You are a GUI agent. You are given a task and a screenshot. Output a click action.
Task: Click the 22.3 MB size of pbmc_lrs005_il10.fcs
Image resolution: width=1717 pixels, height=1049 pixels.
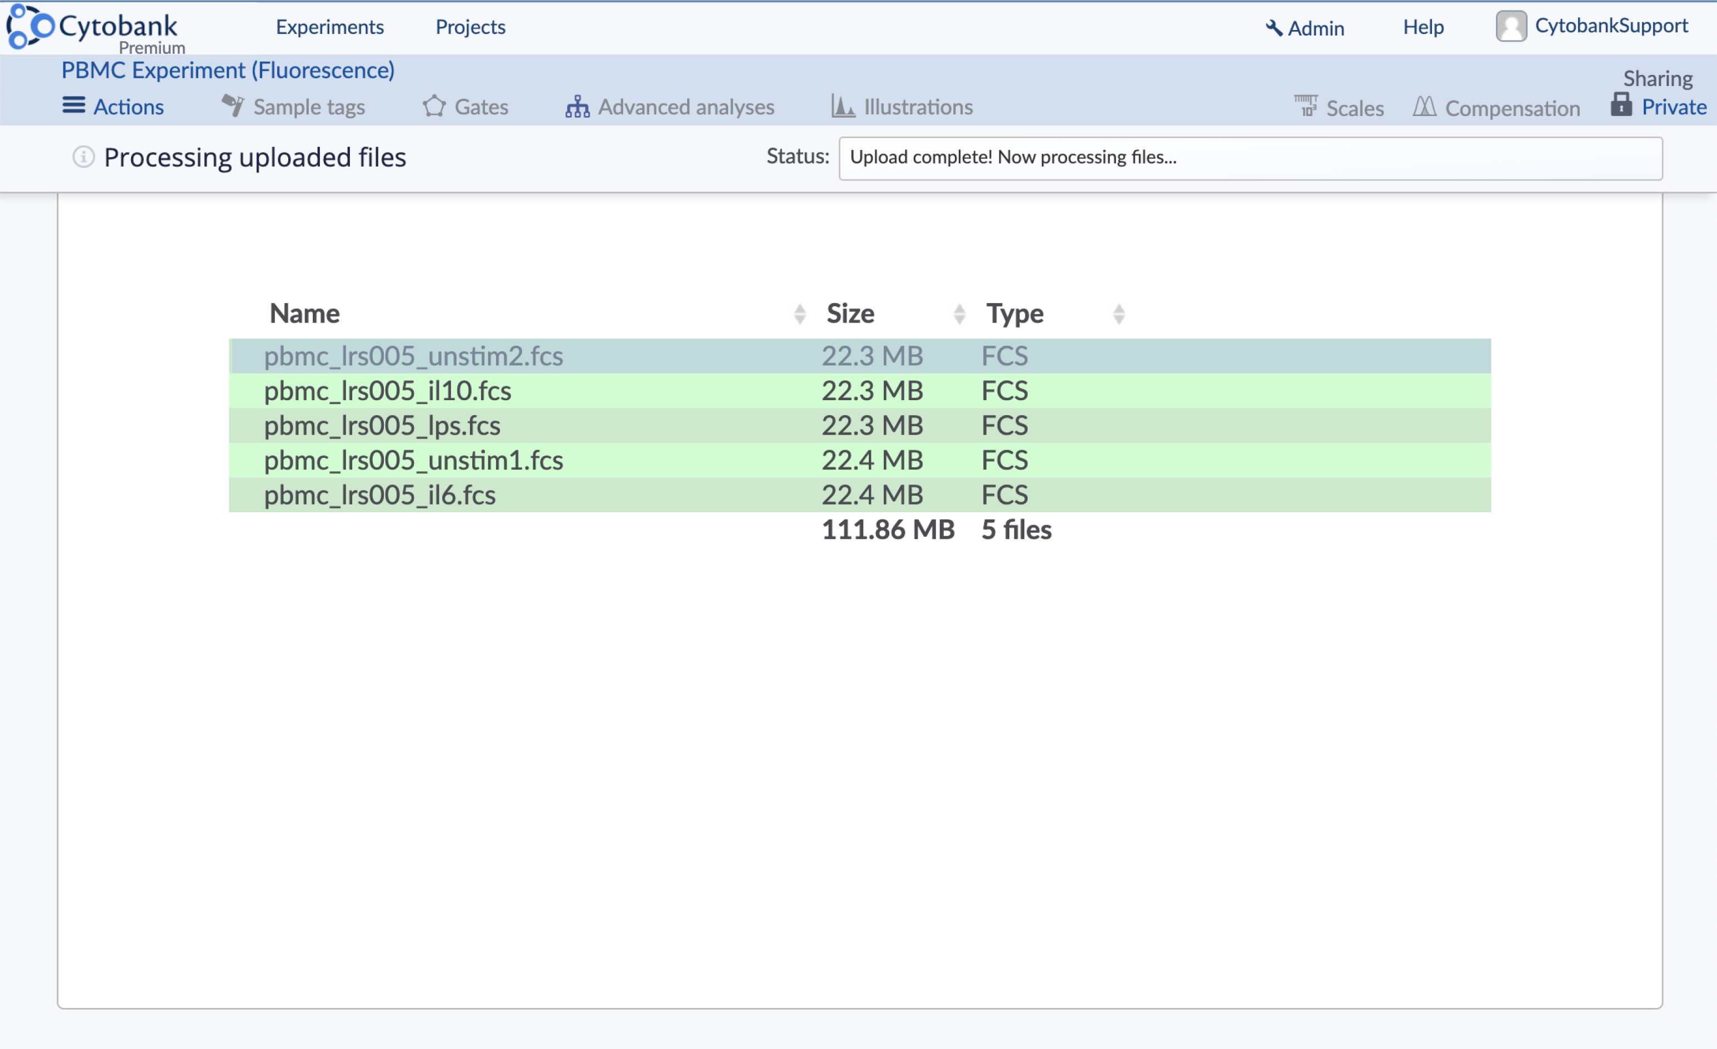coord(872,391)
